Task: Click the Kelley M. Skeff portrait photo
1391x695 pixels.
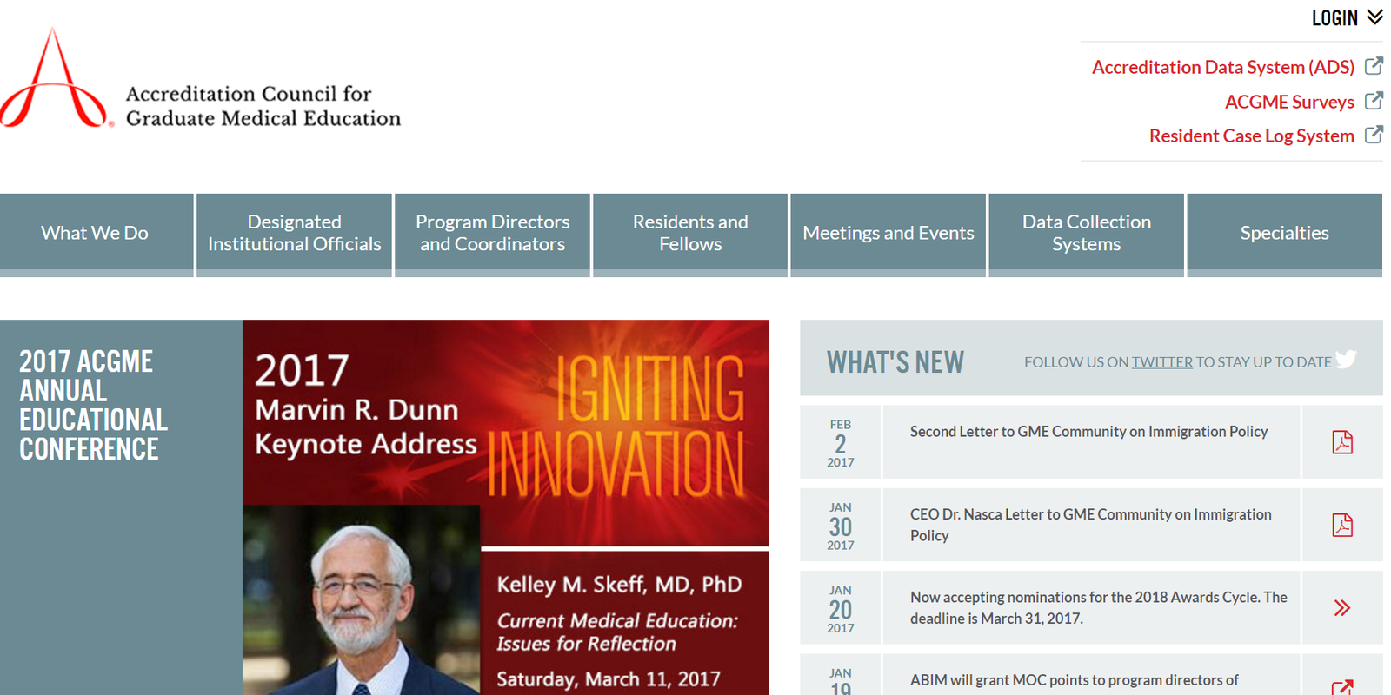Action: (x=361, y=600)
